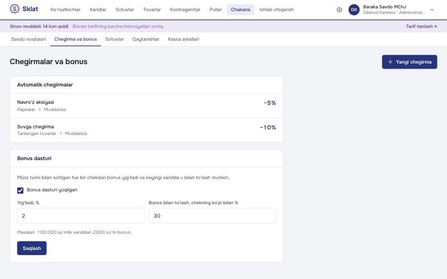Switch to Savdo nuqtalari tab
This screenshot has height=279, width=447.
pos(28,39)
